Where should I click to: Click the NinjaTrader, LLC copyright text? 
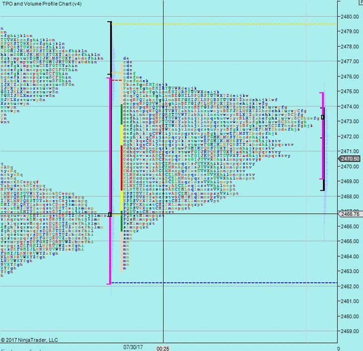[30, 340]
